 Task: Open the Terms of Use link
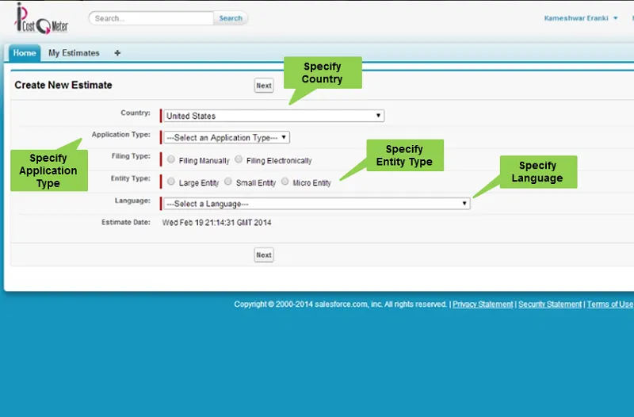click(609, 304)
